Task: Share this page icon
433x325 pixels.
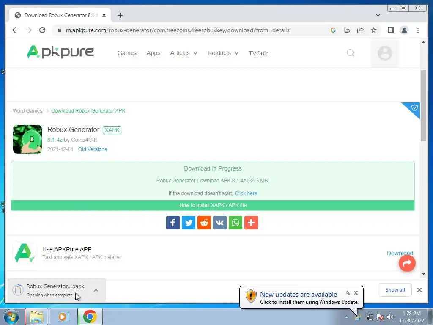Action: click(360, 30)
